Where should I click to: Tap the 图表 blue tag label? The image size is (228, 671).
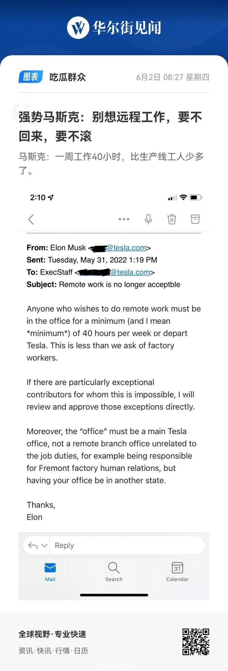pos(31,77)
